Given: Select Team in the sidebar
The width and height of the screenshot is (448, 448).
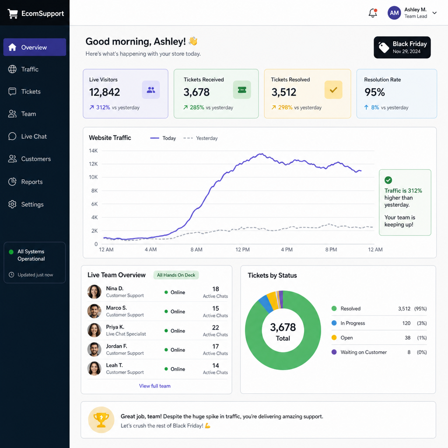Looking at the screenshot, I should (35, 114).
